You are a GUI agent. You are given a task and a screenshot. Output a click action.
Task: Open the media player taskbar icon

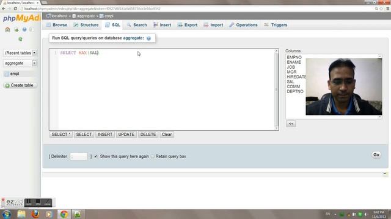49,214
